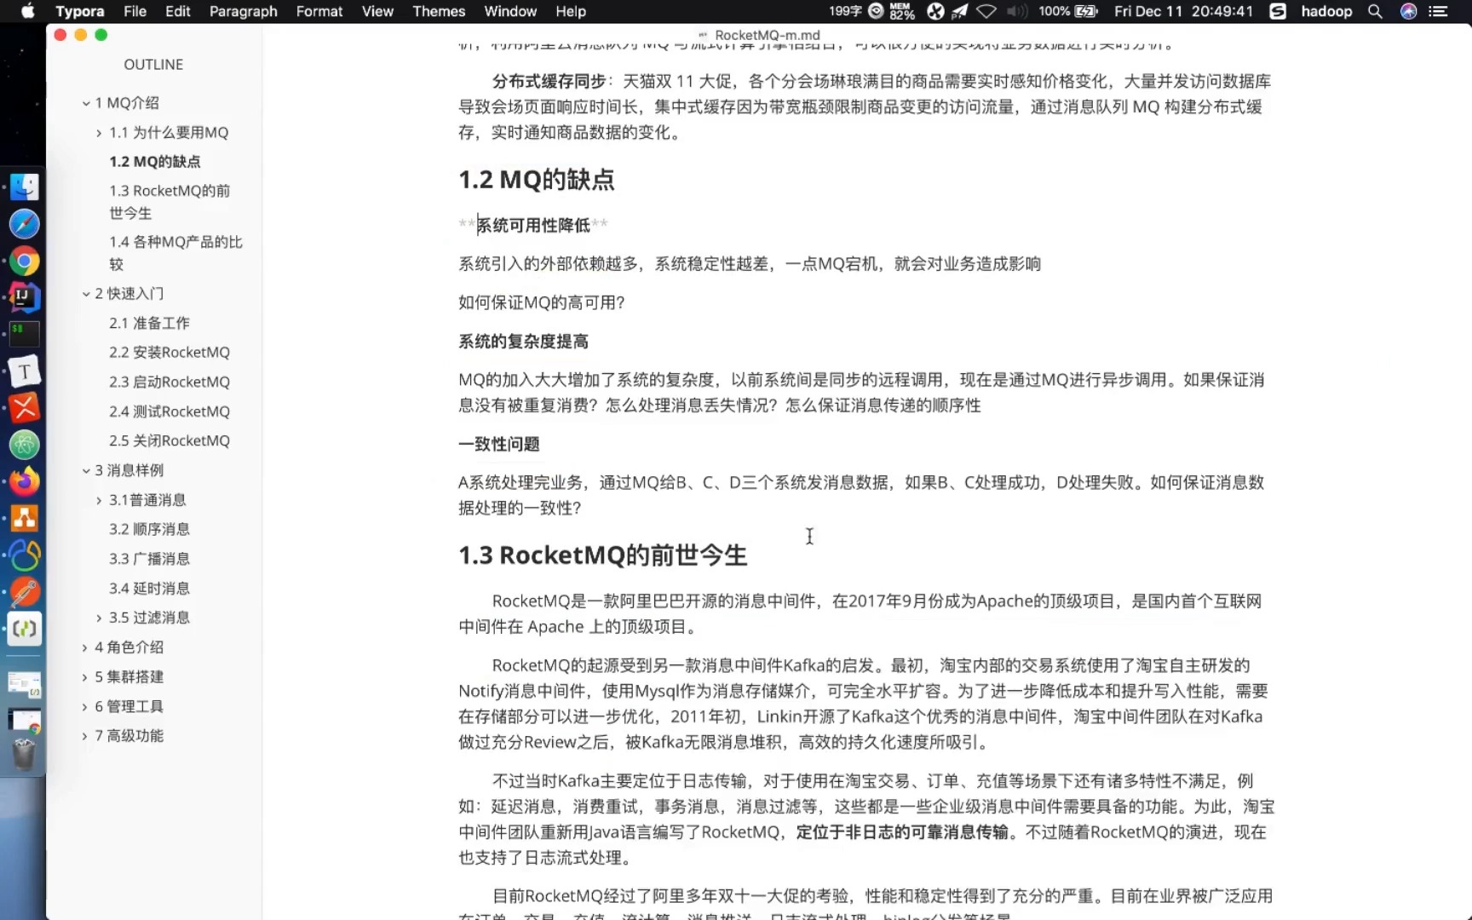Expand the 3.1普通消息 outline item

[99, 500]
